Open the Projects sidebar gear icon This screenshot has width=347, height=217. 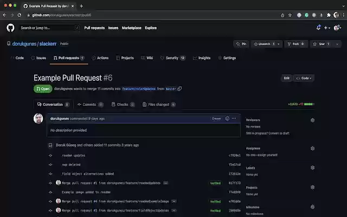click(x=312, y=187)
